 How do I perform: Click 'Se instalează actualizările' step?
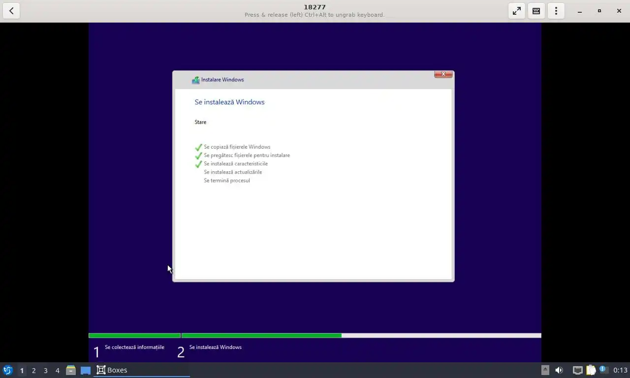[x=233, y=172]
